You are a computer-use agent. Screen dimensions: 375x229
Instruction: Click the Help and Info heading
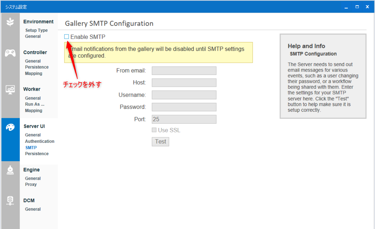pyautogui.click(x=306, y=46)
